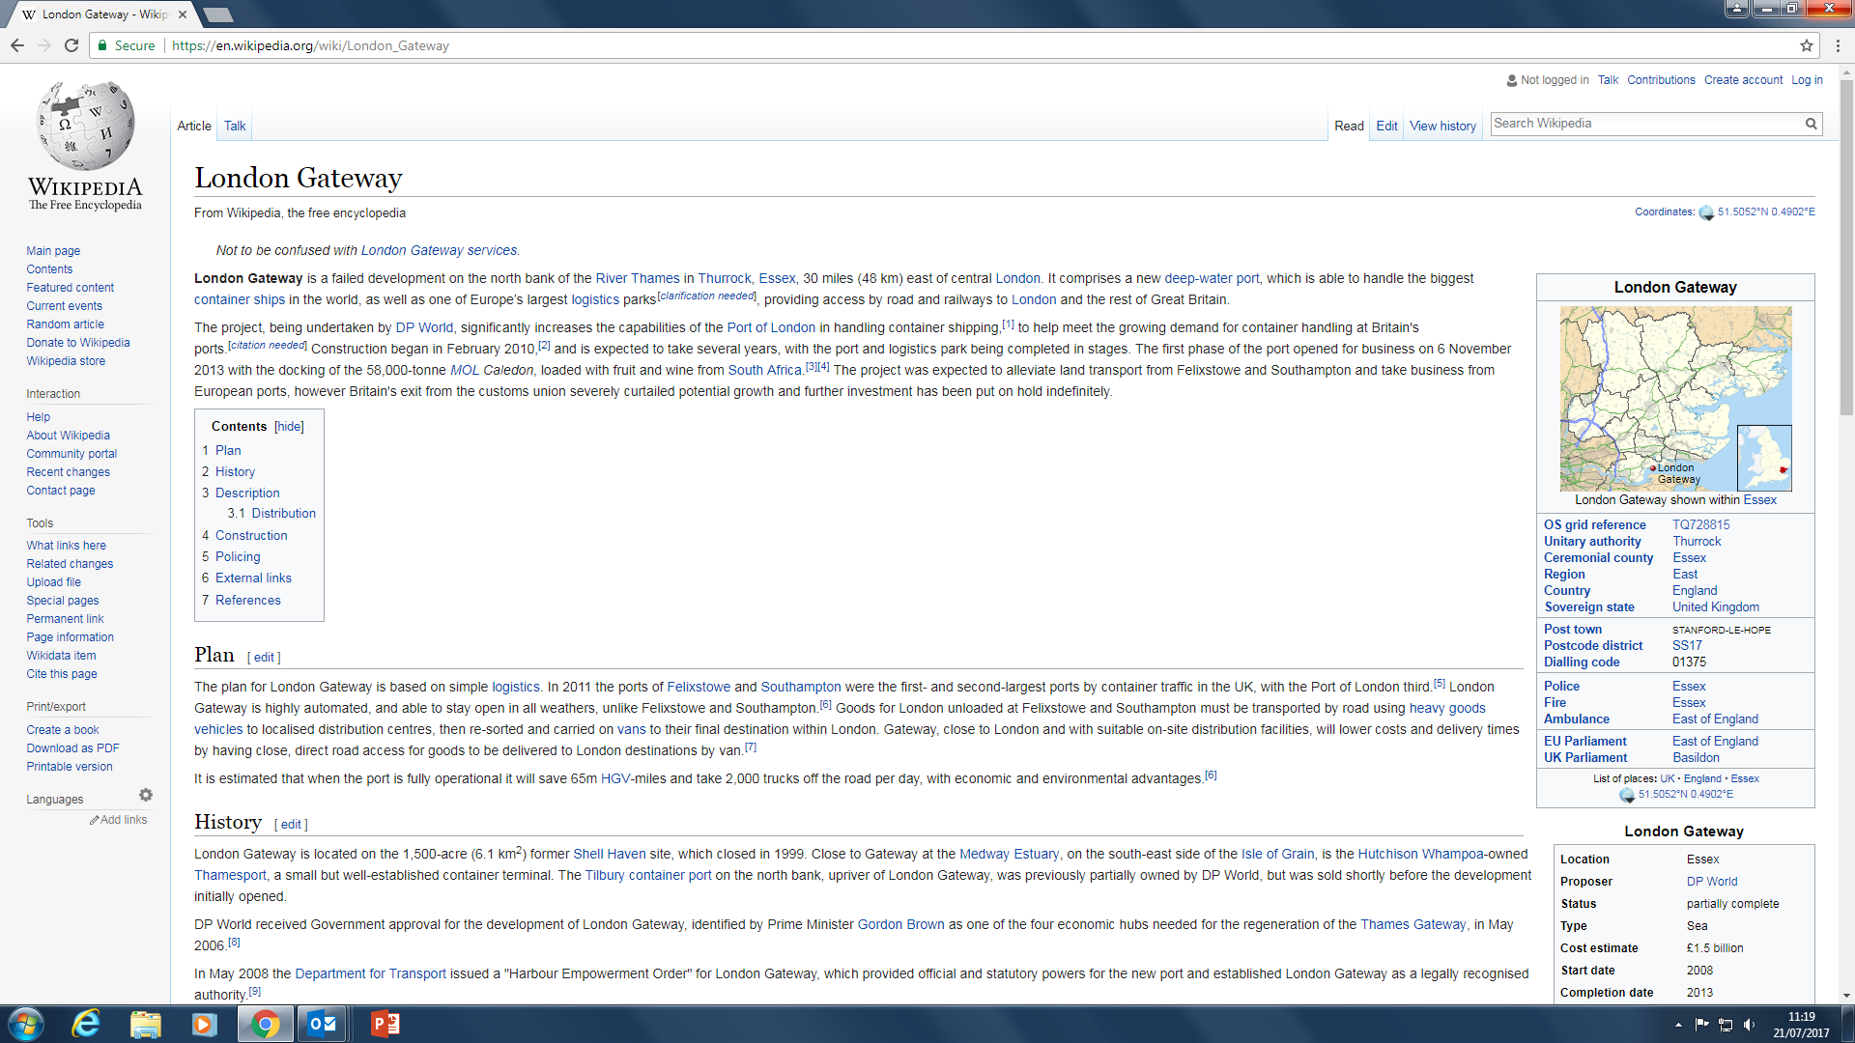Click the Secure padlock icon
1855x1043 pixels.
pos(102,45)
